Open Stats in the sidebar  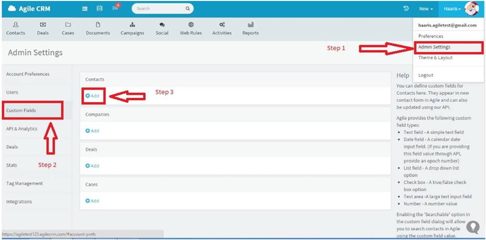pos(11,165)
